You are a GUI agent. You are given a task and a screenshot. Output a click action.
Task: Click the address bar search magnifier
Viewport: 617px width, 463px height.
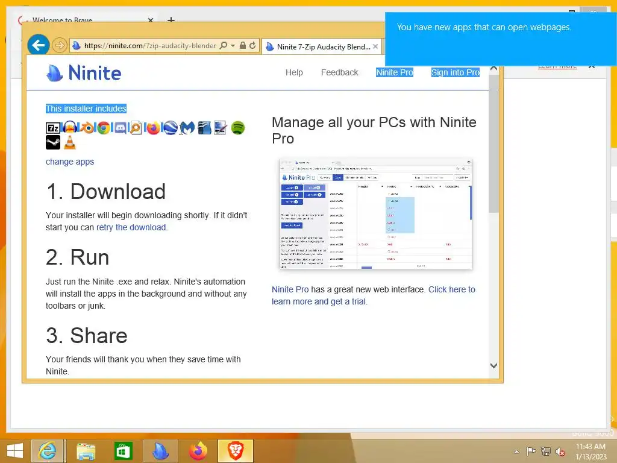click(223, 45)
